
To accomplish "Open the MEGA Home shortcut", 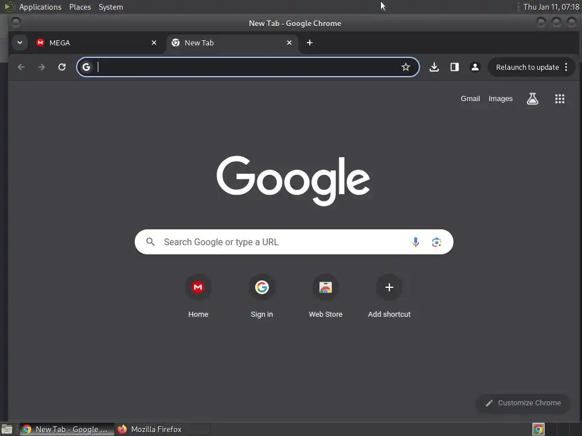I will tap(198, 296).
